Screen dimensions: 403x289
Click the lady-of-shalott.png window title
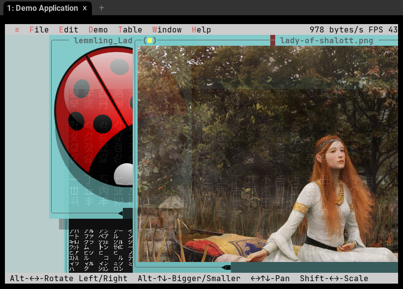(x=327, y=40)
